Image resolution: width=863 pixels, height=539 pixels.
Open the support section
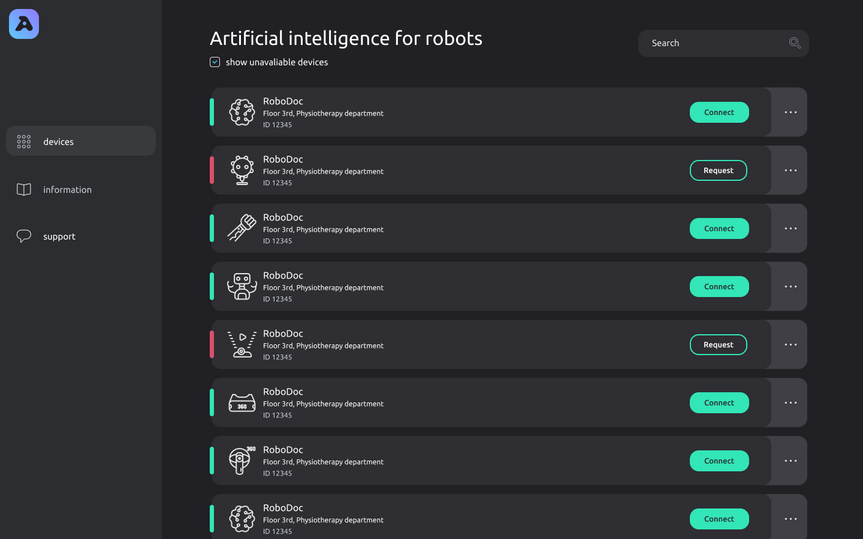click(x=59, y=236)
